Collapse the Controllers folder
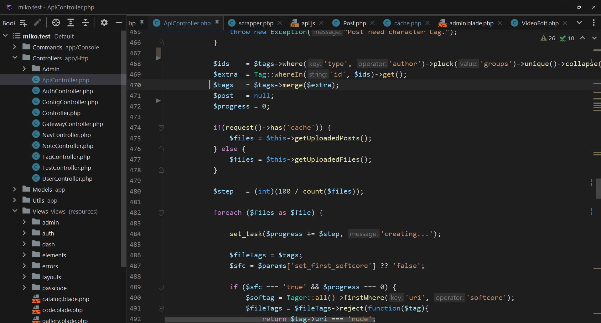Viewport: 601px width, 323px height. [15, 58]
